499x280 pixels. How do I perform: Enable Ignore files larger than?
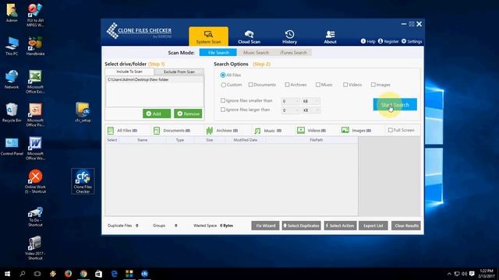[x=223, y=110]
